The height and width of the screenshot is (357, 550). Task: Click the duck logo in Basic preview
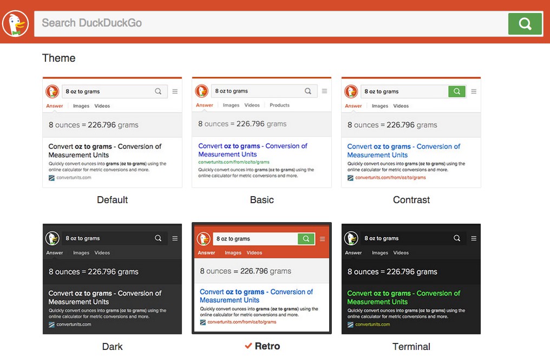[202, 91]
